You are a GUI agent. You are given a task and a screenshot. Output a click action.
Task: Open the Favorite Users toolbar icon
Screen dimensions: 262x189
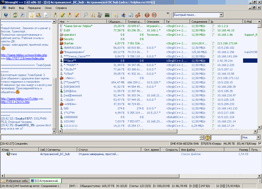[x=39, y=15]
